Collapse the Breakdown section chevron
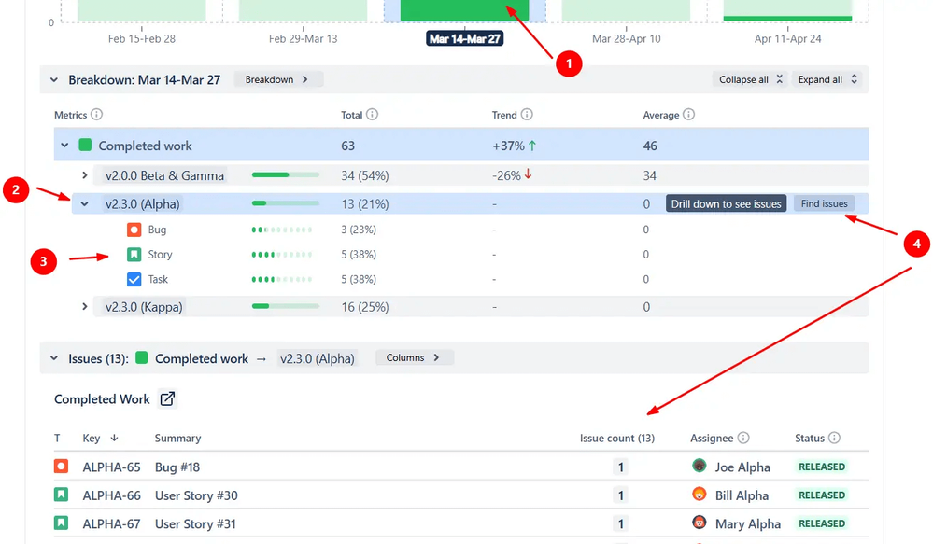 54,79
